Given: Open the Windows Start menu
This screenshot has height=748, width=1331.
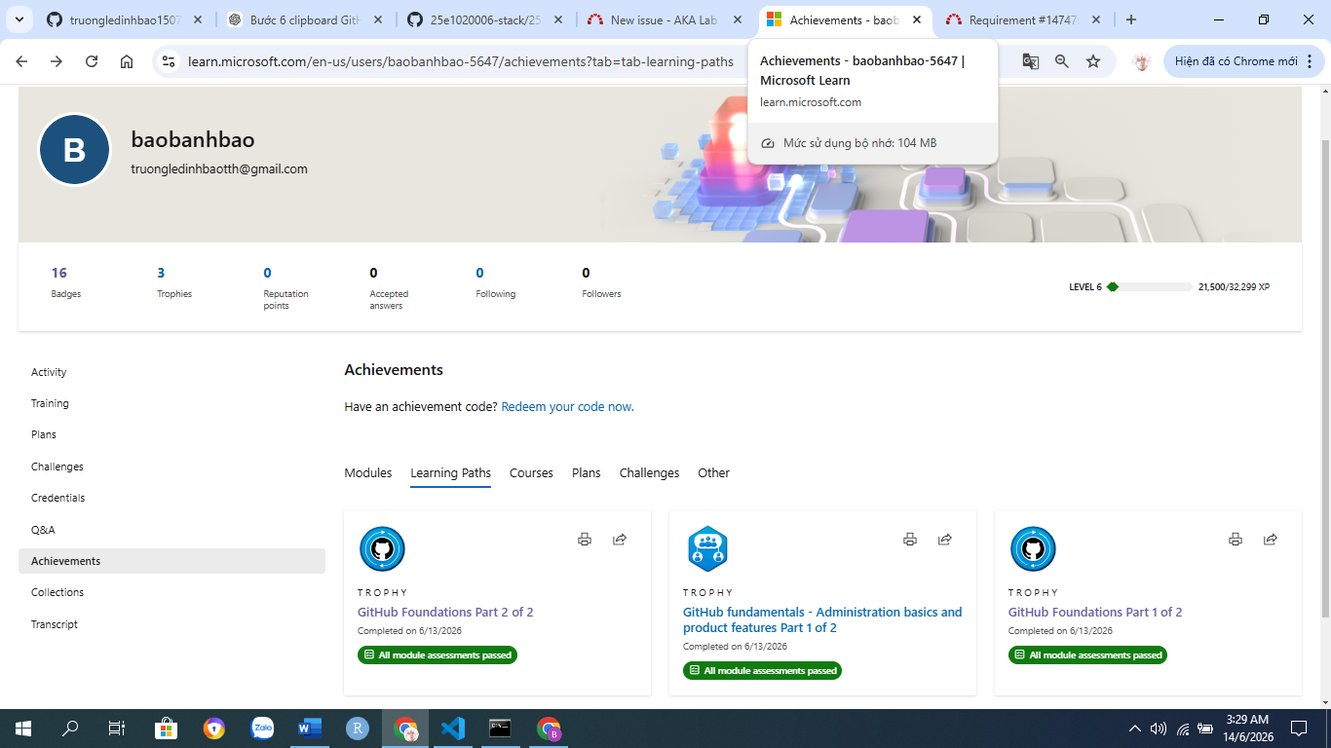Looking at the screenshot, I should (22, 728).
